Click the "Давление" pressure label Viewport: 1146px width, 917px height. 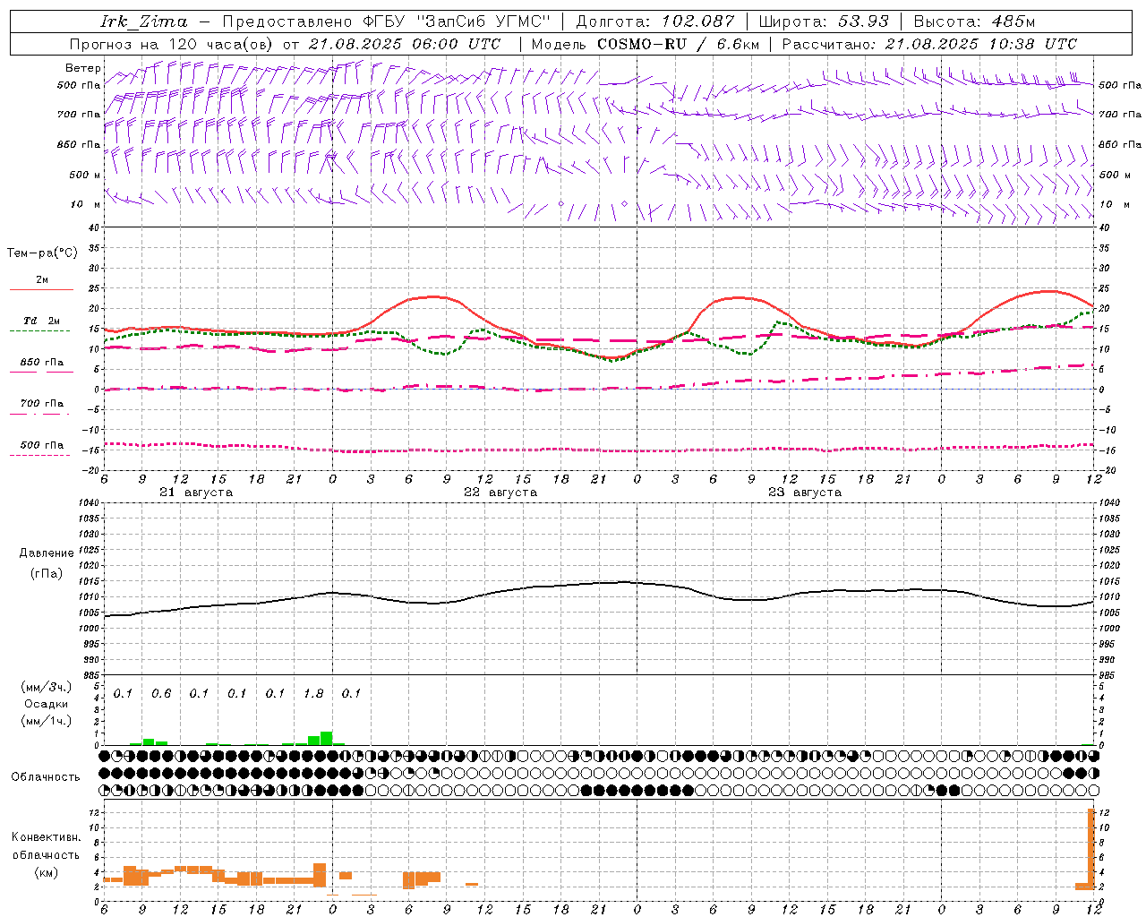[47, 553]
